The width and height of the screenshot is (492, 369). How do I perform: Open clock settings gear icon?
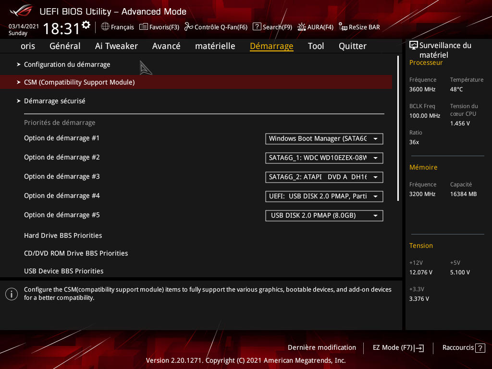[86, 25]
